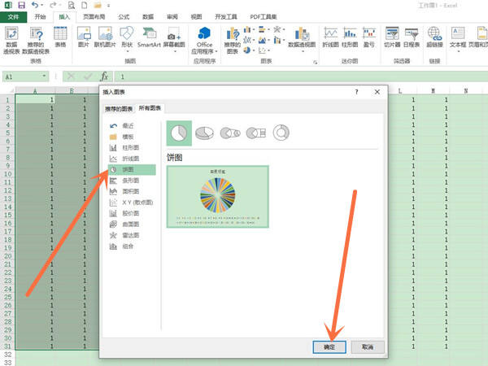Choose the doughnut chart subtype icon
488x366 pixels.
pyautogui.click(x=281, y=133)
